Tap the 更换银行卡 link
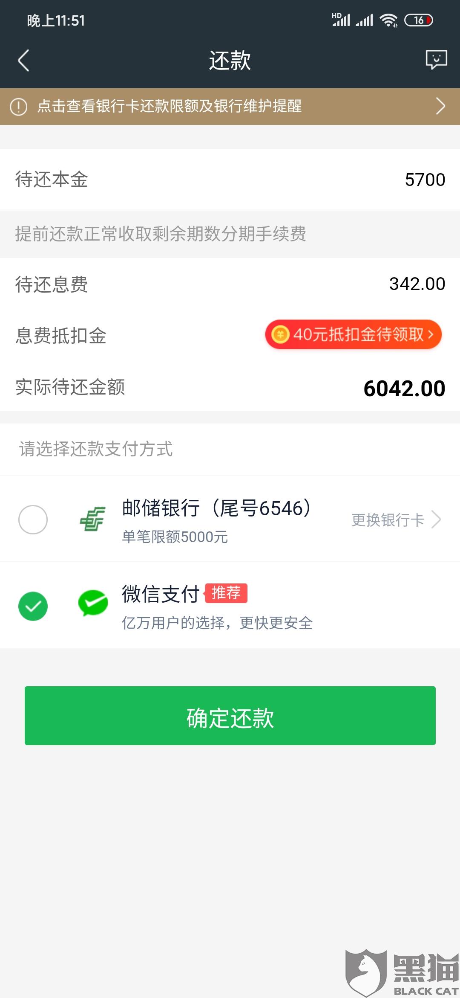The width and height of the screenshot is (460, 998). tap(388, 520)
